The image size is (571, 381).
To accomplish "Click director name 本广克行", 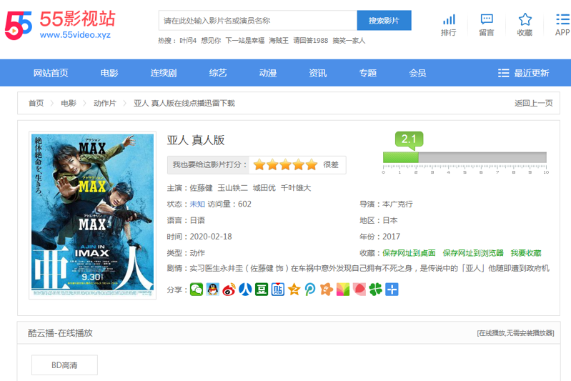I will click(397, 204).
